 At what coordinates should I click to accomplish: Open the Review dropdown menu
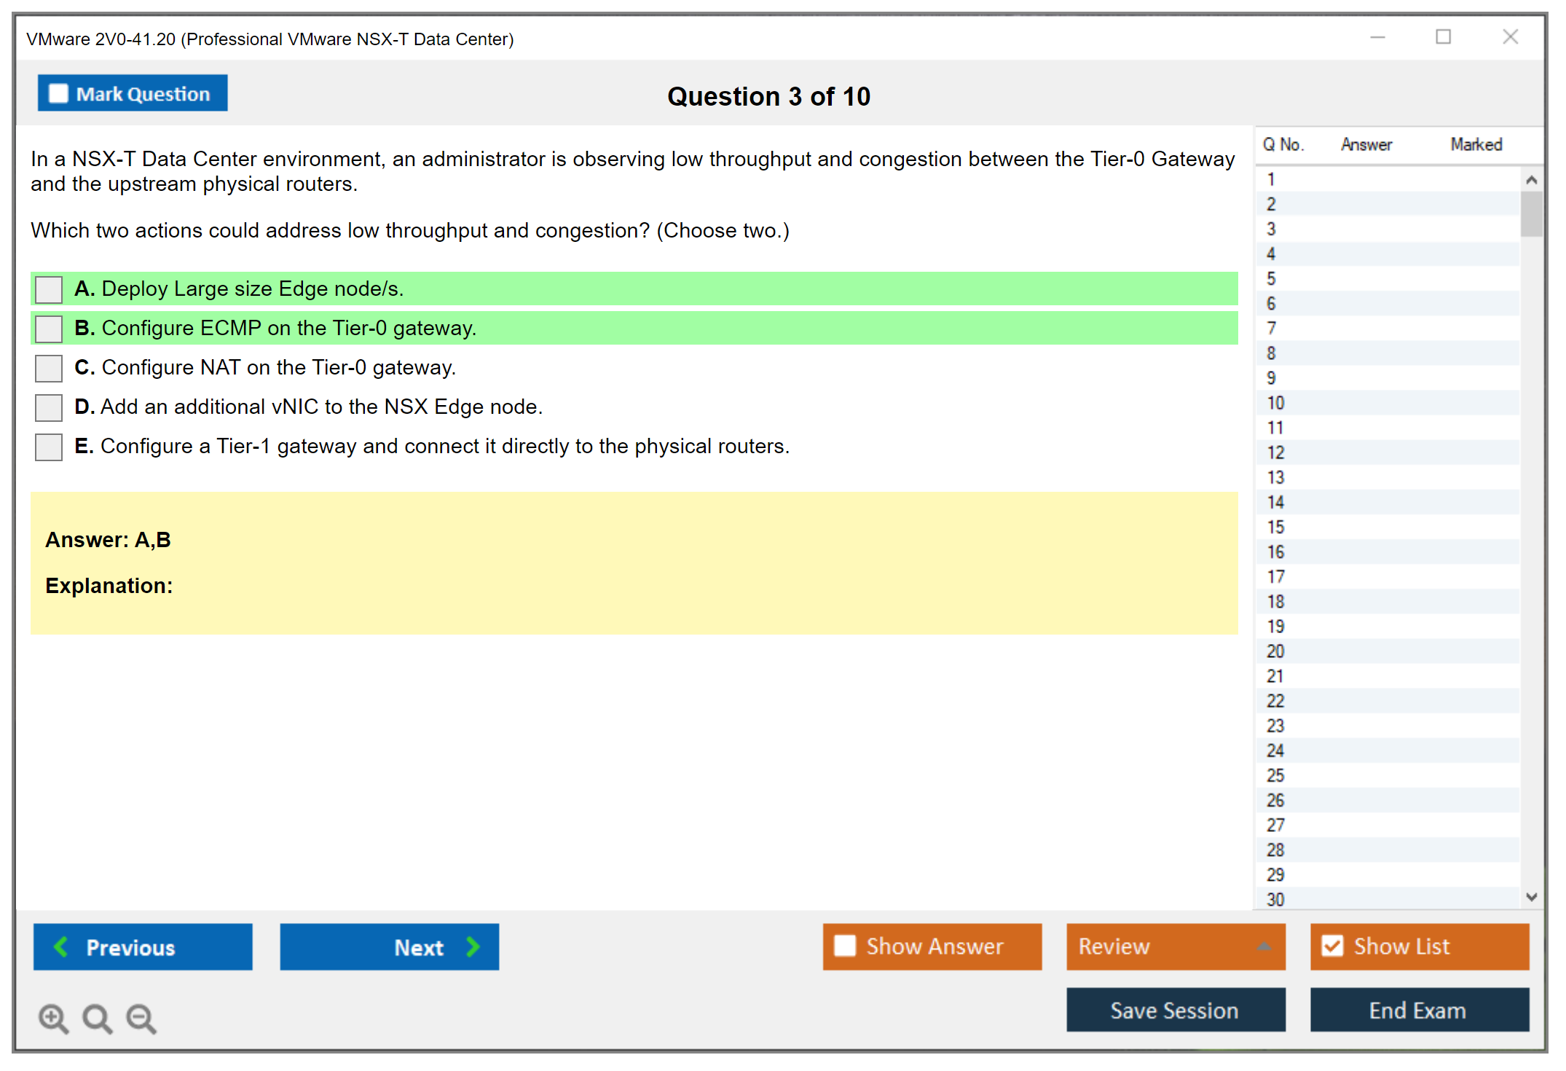point(1264,946)
